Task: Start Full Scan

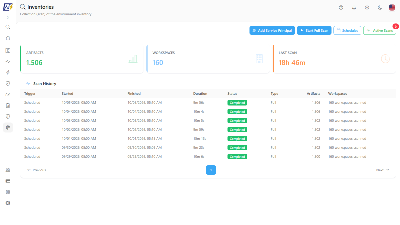Action: pyautogui.click(x=314, y=30)
